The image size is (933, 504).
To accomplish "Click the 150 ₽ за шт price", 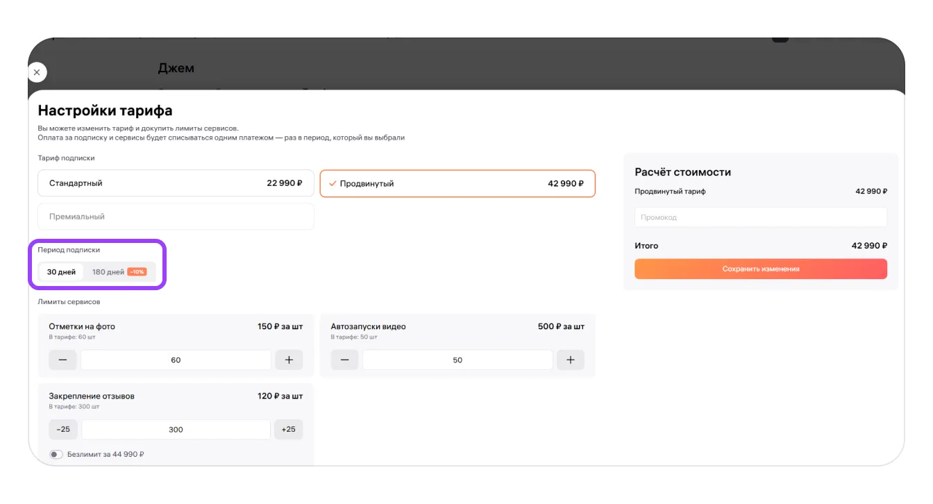I will tap(280, 326).
